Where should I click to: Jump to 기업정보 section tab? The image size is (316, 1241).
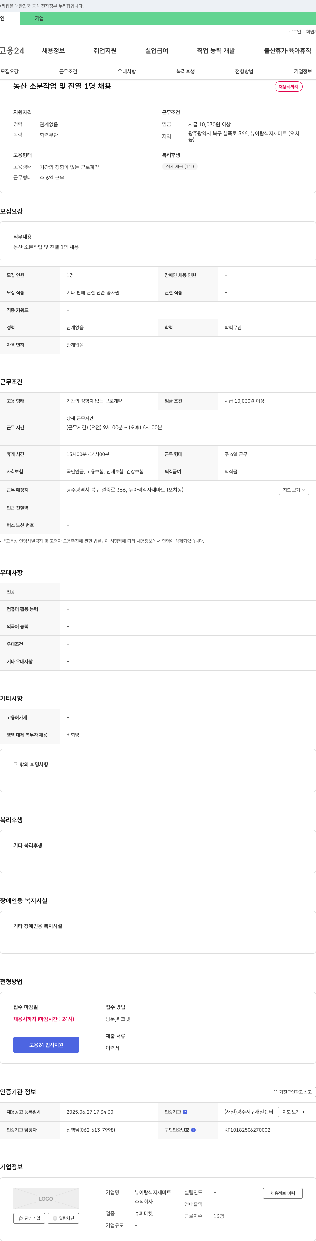pyautogui.click(x=303, y=71)
